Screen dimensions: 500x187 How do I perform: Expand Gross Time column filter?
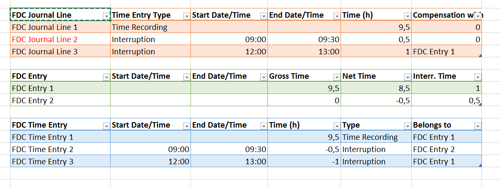click(x=337, y=77)
